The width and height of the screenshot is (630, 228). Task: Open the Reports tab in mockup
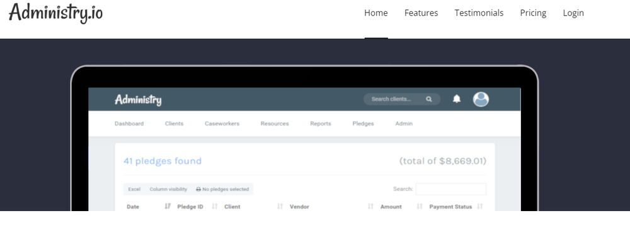pos(321,123)
